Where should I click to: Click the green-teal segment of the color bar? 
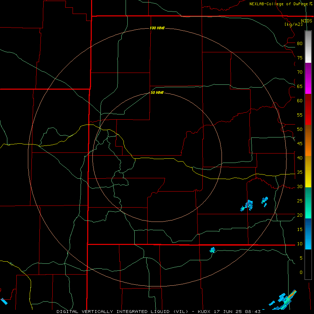pyautogui.click(x=308, y=203)
